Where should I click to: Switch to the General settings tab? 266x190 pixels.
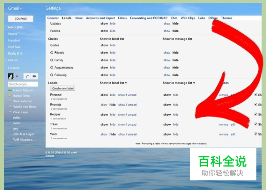pos(53,18)
